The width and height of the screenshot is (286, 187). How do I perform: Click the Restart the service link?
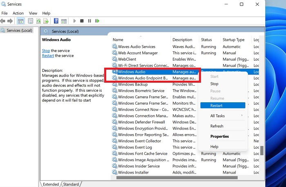pos(48,56)
